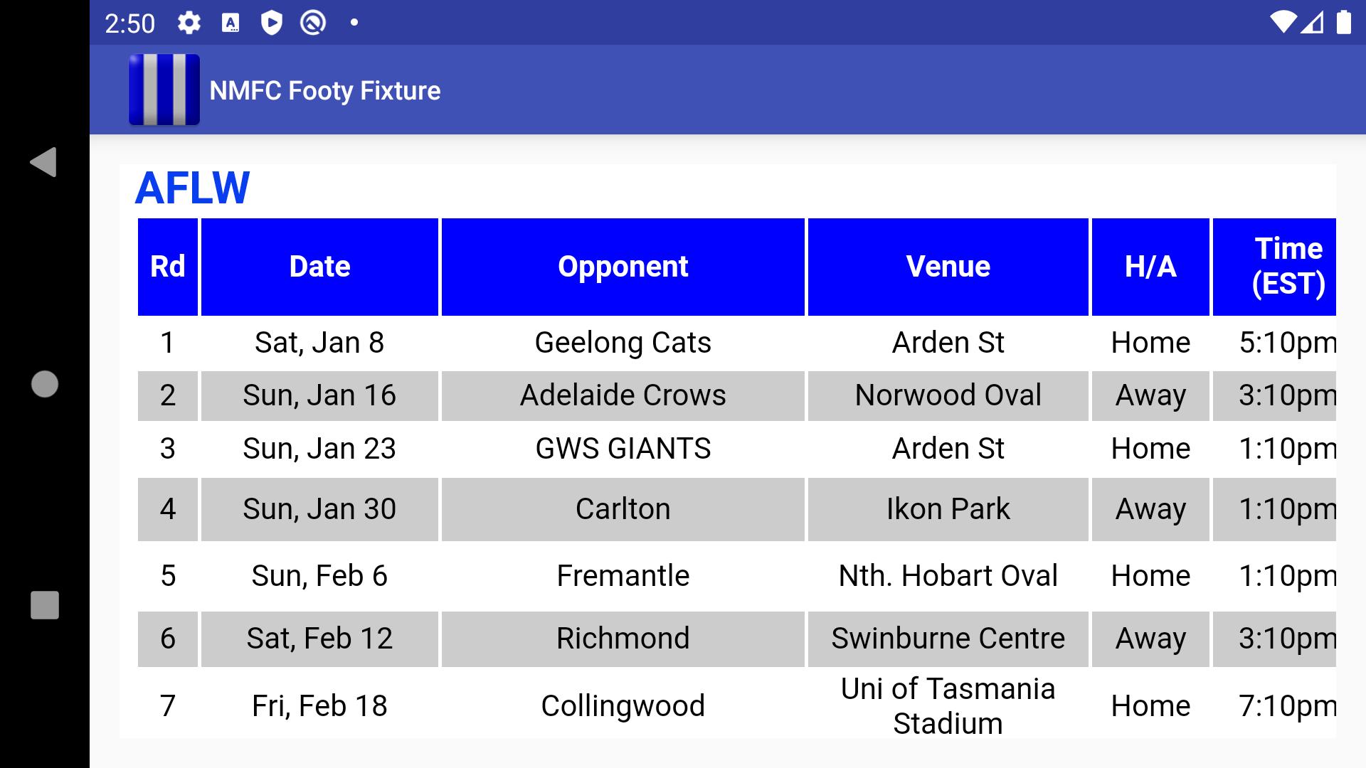Tap the Wi-Fi status icon
The width and height of the screenshot is (1366, 768).
(1285, 22)
